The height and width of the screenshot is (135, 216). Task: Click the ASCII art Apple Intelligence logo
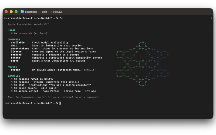click(x=142, y=64)
